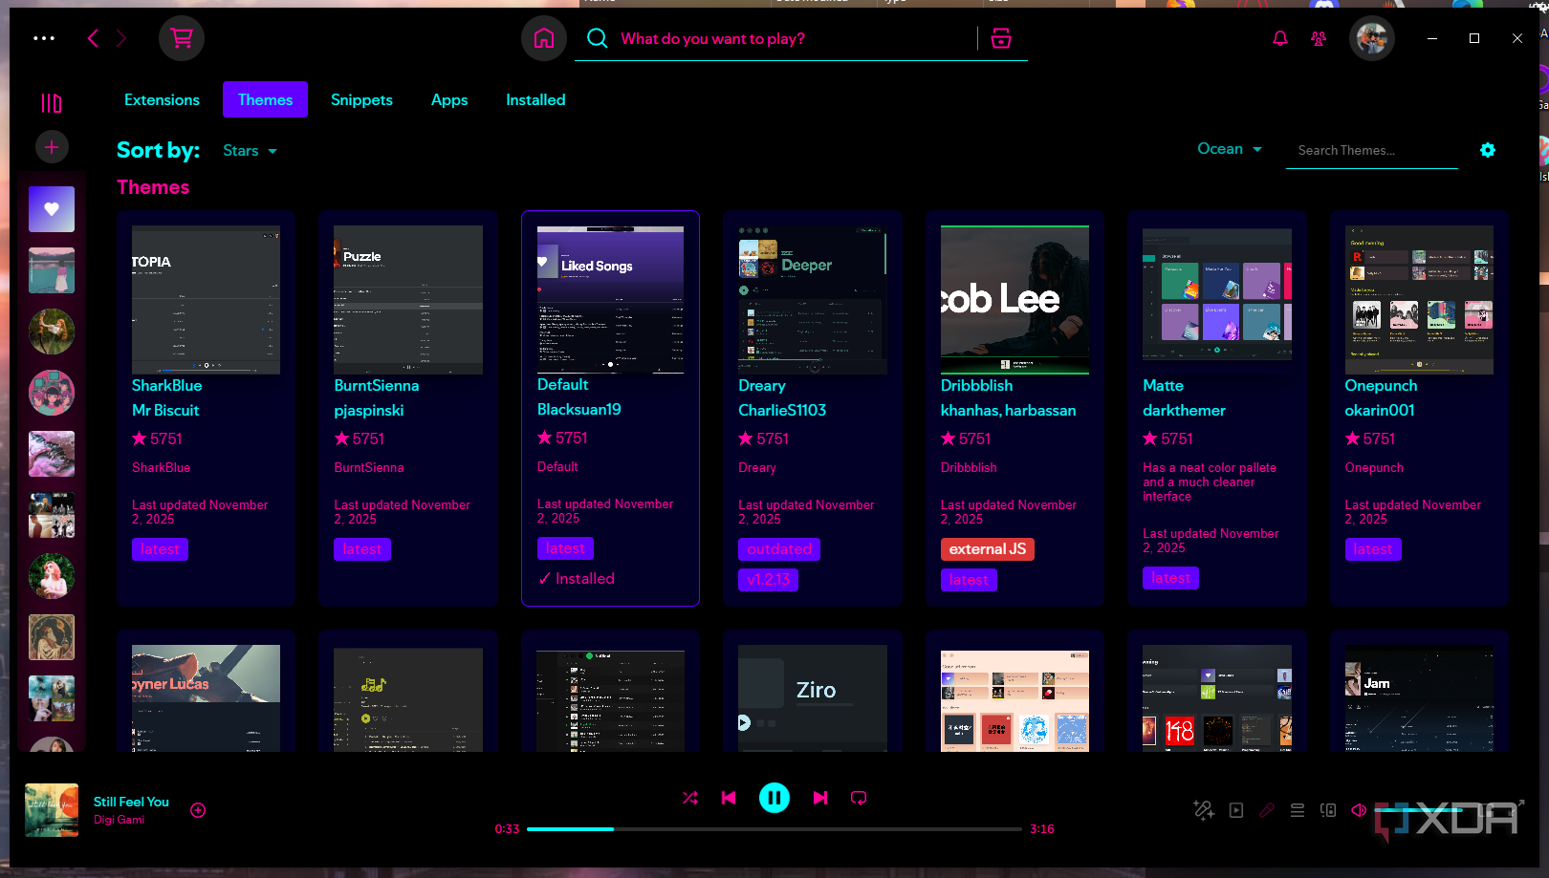Open the three-dot app menu
Image resolution: width=1549 pixels, height=878 pixels.
[44, 38]
